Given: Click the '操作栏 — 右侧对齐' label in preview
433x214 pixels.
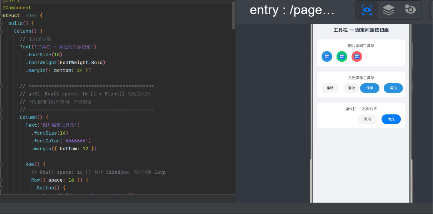Looking at the screenshot, I should (361, 109).
